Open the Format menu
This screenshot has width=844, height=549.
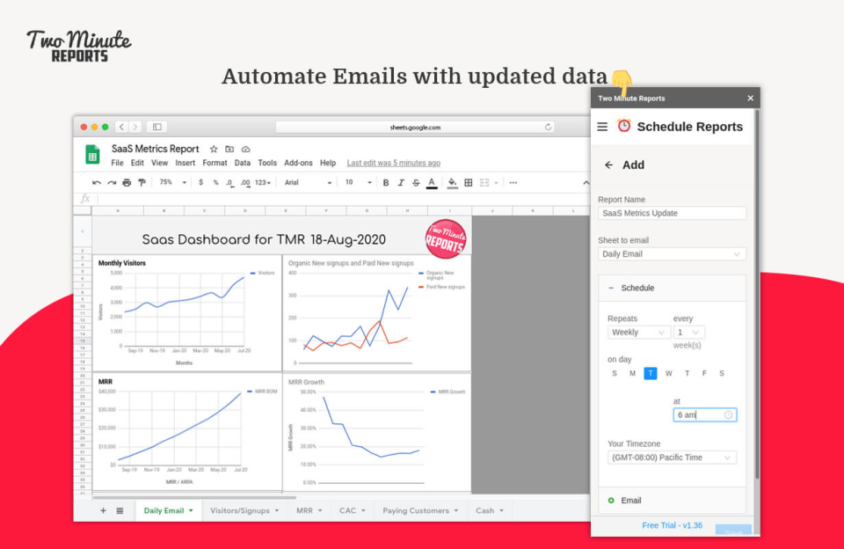coord(215,163)
